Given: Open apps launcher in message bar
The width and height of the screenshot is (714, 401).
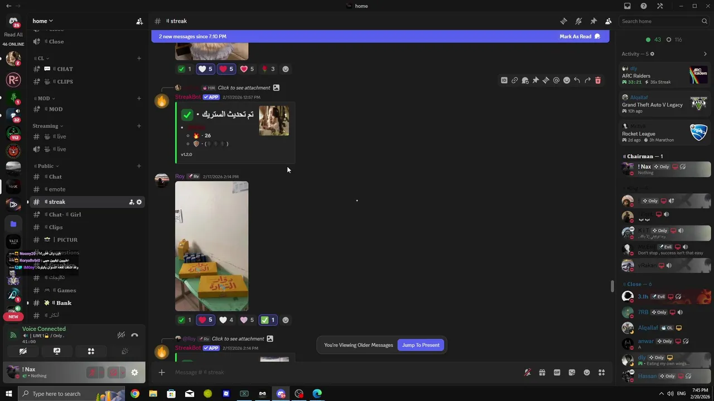Looking at the screenshot, I should [x=602, y=373].
